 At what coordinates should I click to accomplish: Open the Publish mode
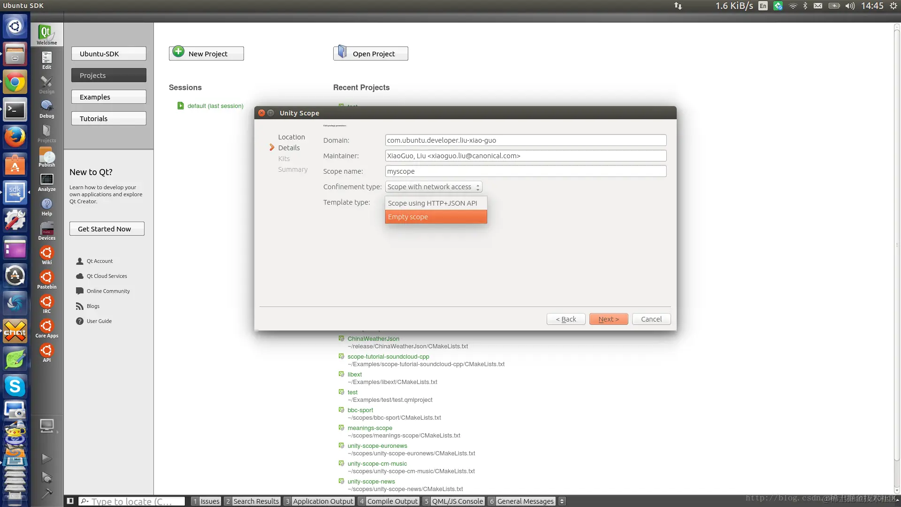point(46,158)
